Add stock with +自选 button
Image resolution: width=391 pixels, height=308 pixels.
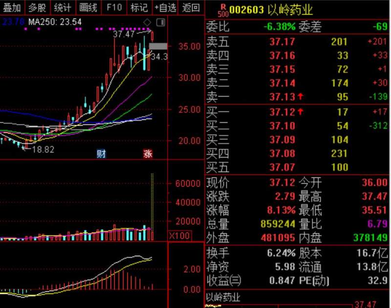coord(165,8)
